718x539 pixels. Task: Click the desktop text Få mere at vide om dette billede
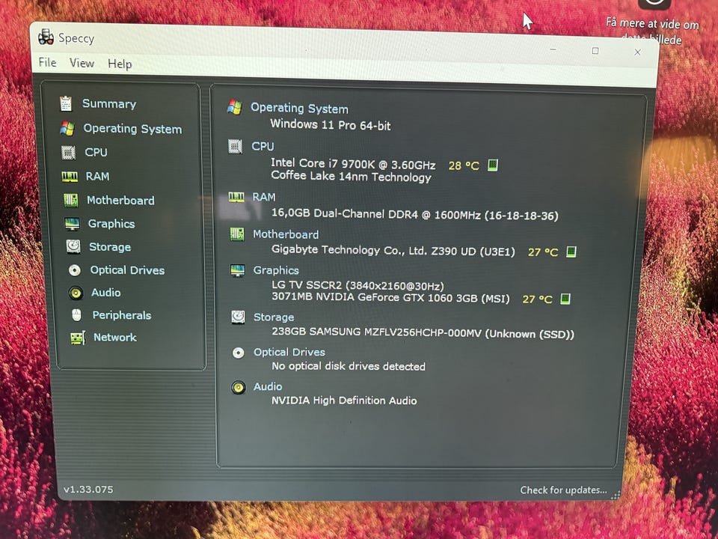tap(652, 31)
